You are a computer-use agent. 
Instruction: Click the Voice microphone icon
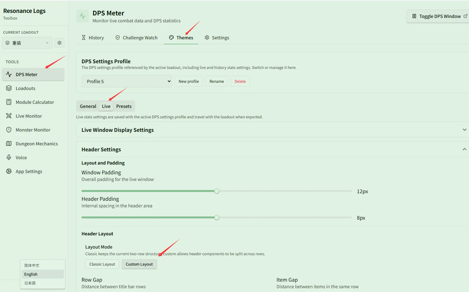[x=9, y=157]
